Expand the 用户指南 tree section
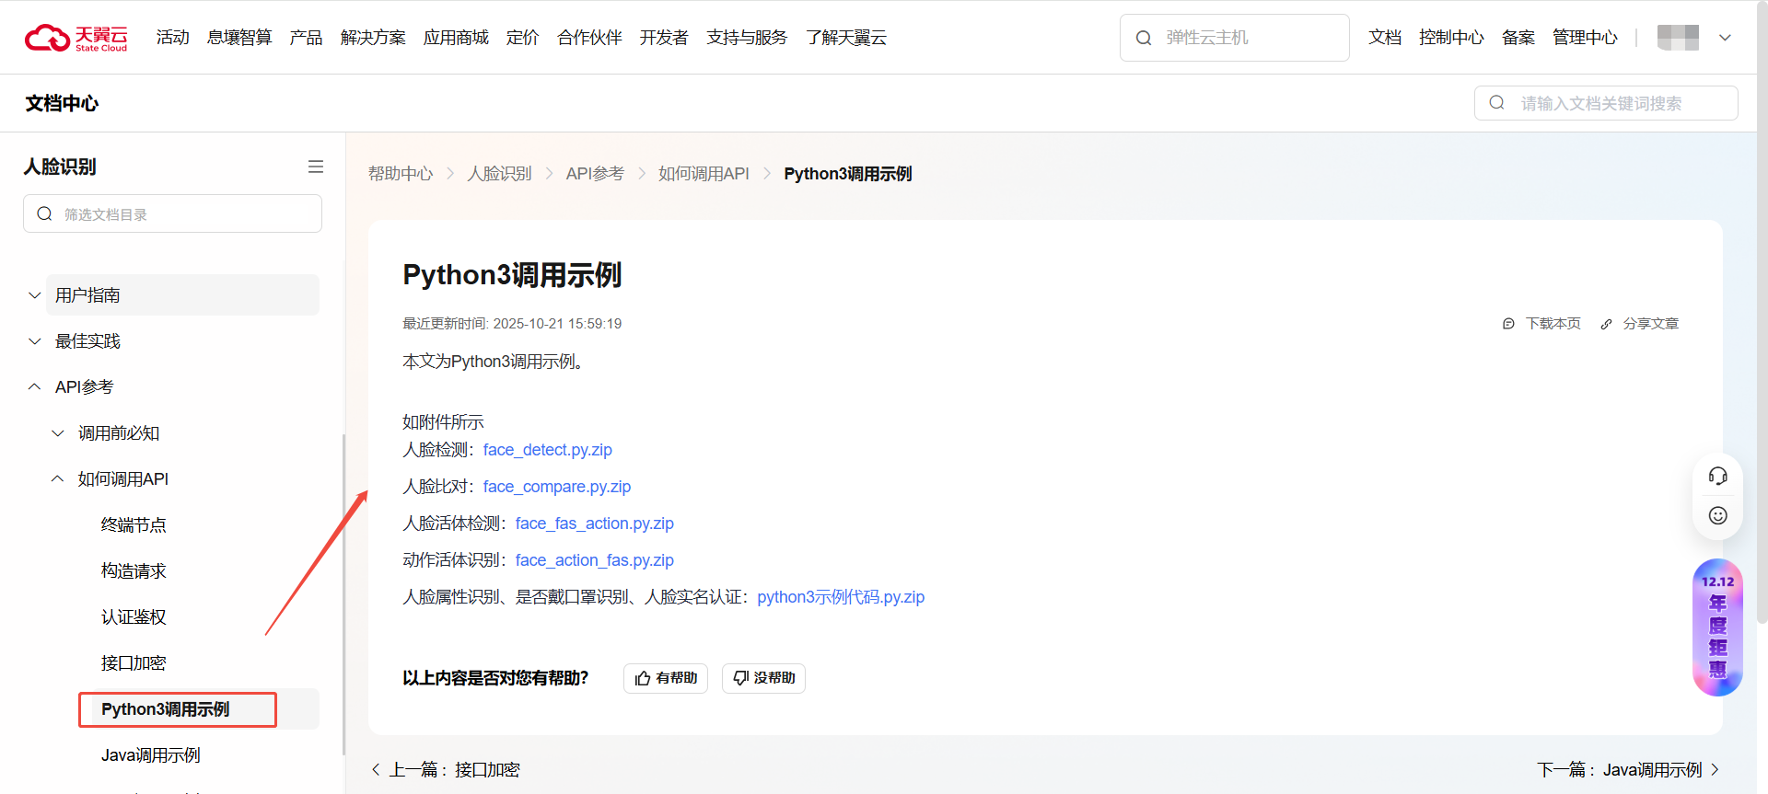The height and width of the screenshot is (794, 1768). pos(35,295)
